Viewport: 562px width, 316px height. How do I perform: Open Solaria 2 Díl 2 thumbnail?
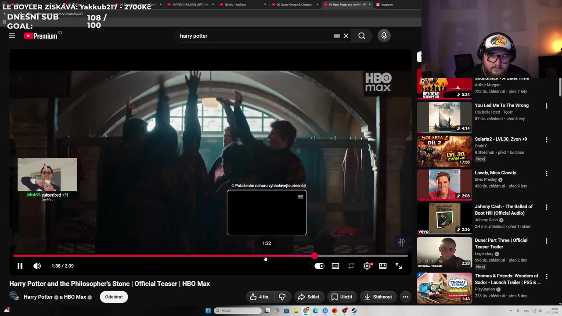pos(444,151)
